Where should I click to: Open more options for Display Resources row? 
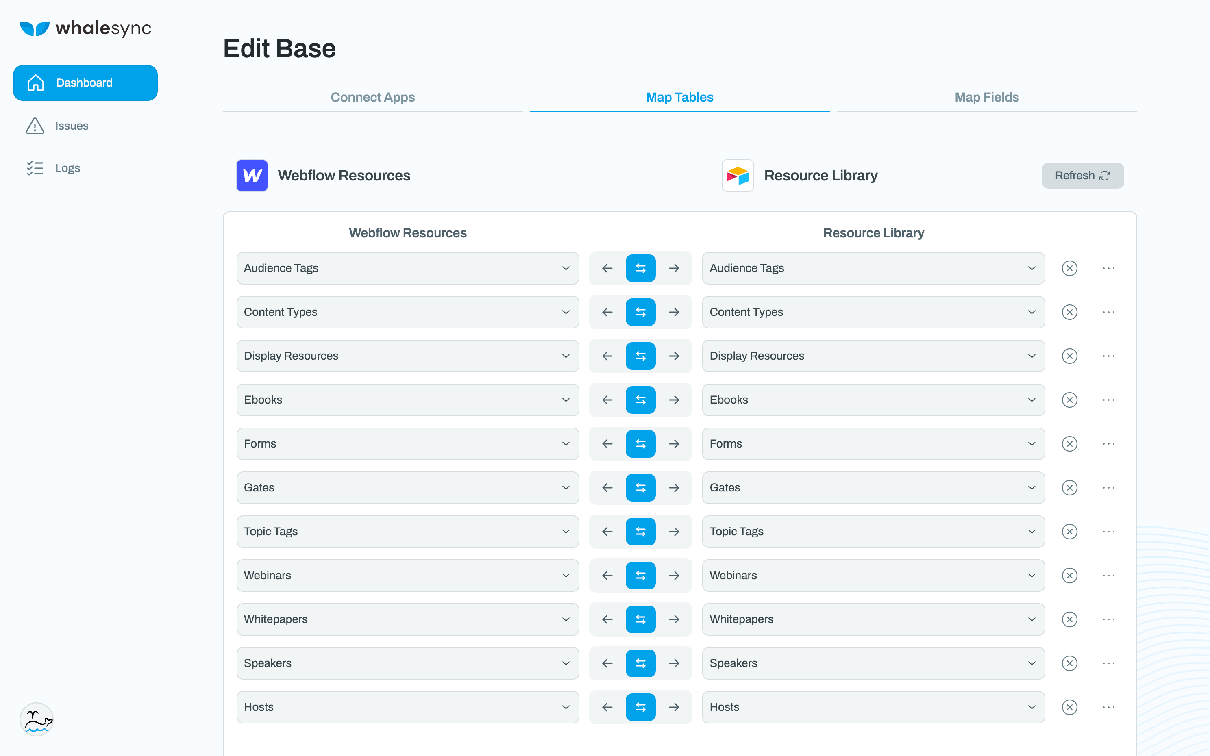[1108, 356]
